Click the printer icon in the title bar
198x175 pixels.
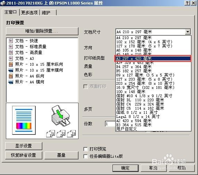3,3
